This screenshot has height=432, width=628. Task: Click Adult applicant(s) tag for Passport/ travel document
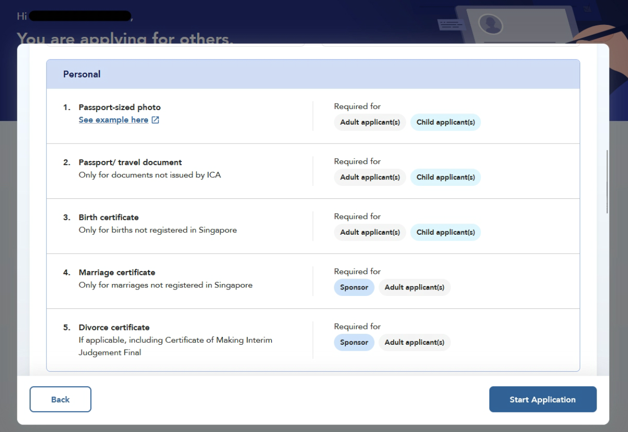(x=370, y=177)
